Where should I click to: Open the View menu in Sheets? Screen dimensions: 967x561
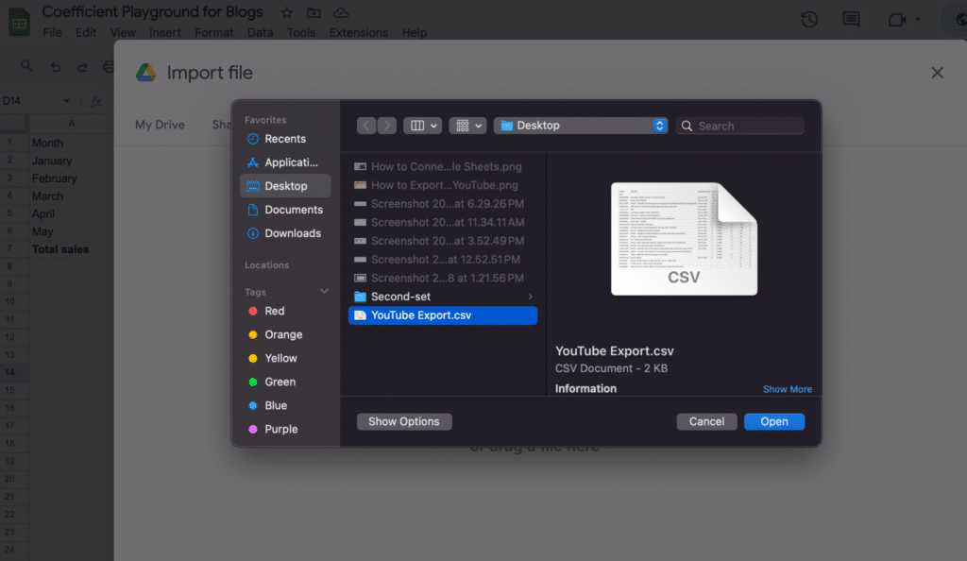click(x=123, y=33)
